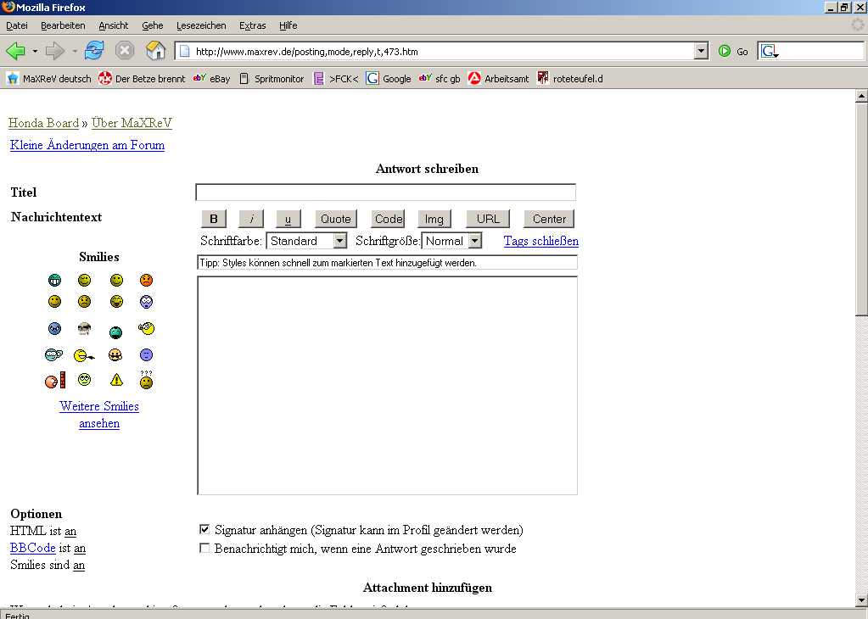Insert the teal big-grin smiley
Viewport: 868px width, 619px height.
55,280
